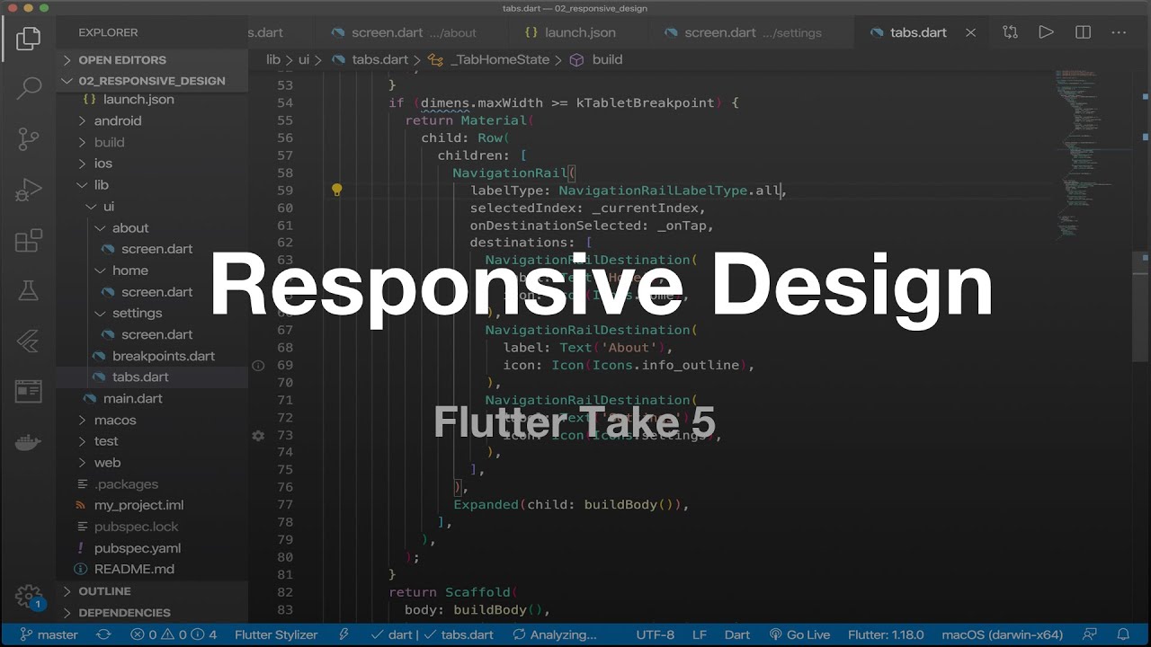The height and width of the screenshot is (647, 1151).
Task: Click the build breadcrumb item
Action: [x=597, y=59]
